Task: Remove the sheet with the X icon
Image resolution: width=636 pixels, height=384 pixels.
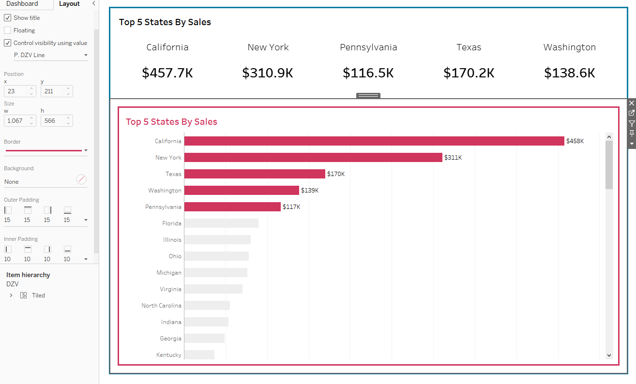Action: [631, 103]
